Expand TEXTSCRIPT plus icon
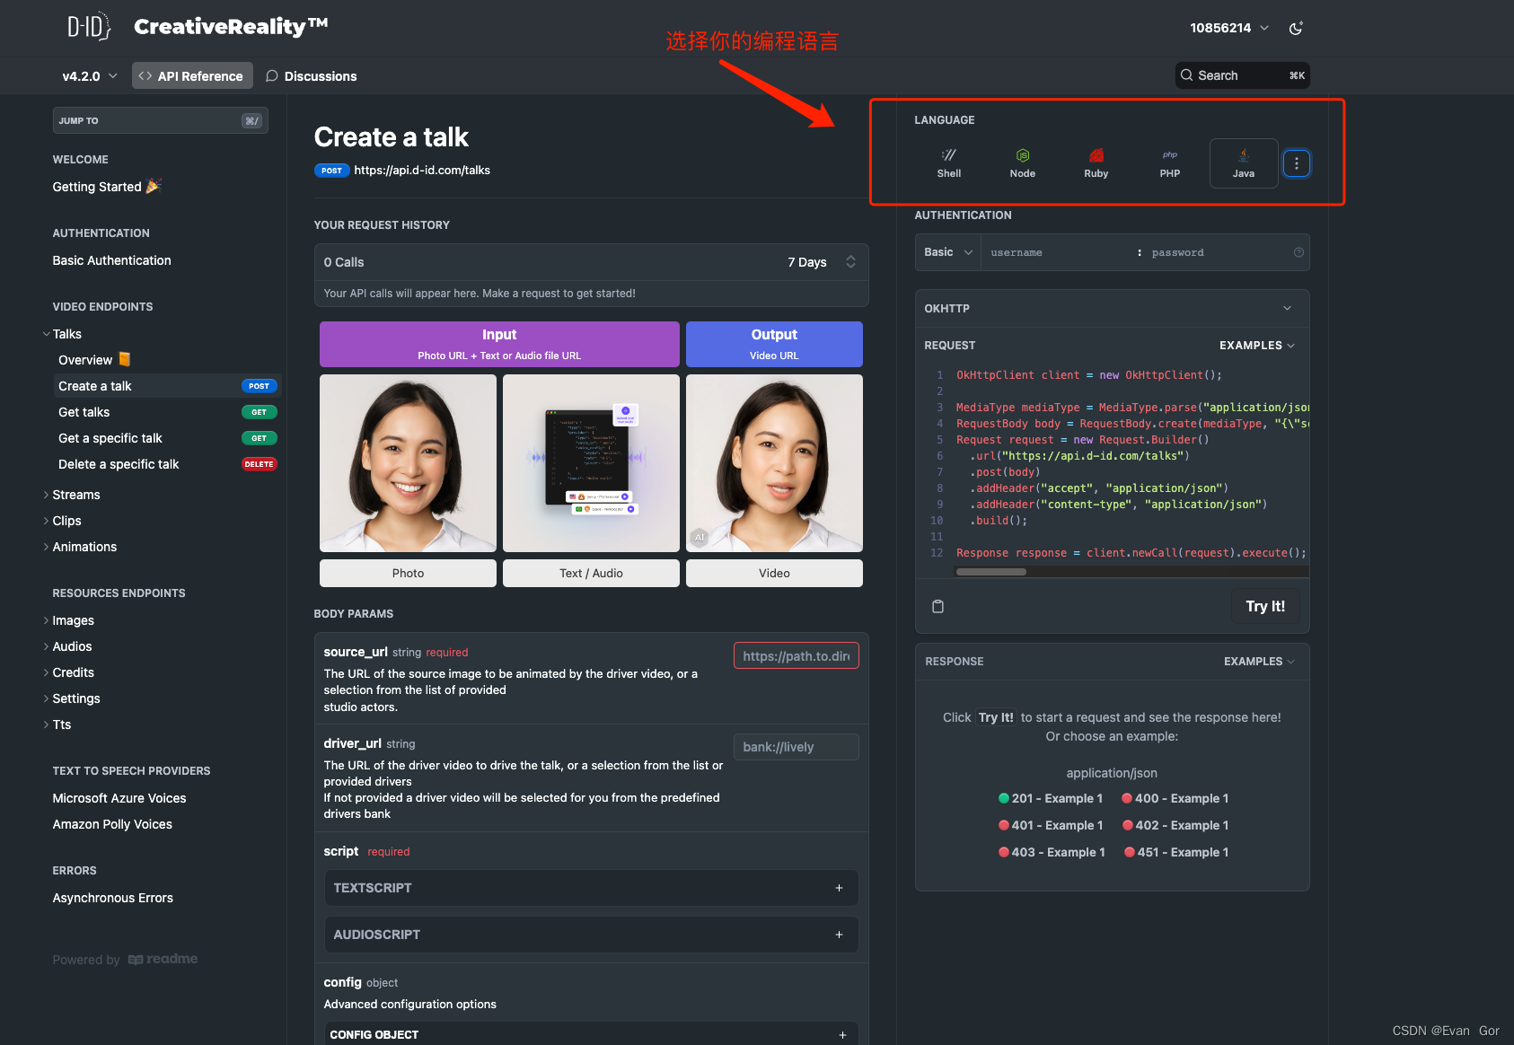This screenshot has height=1045, width=1514. [x=840, y=888]
